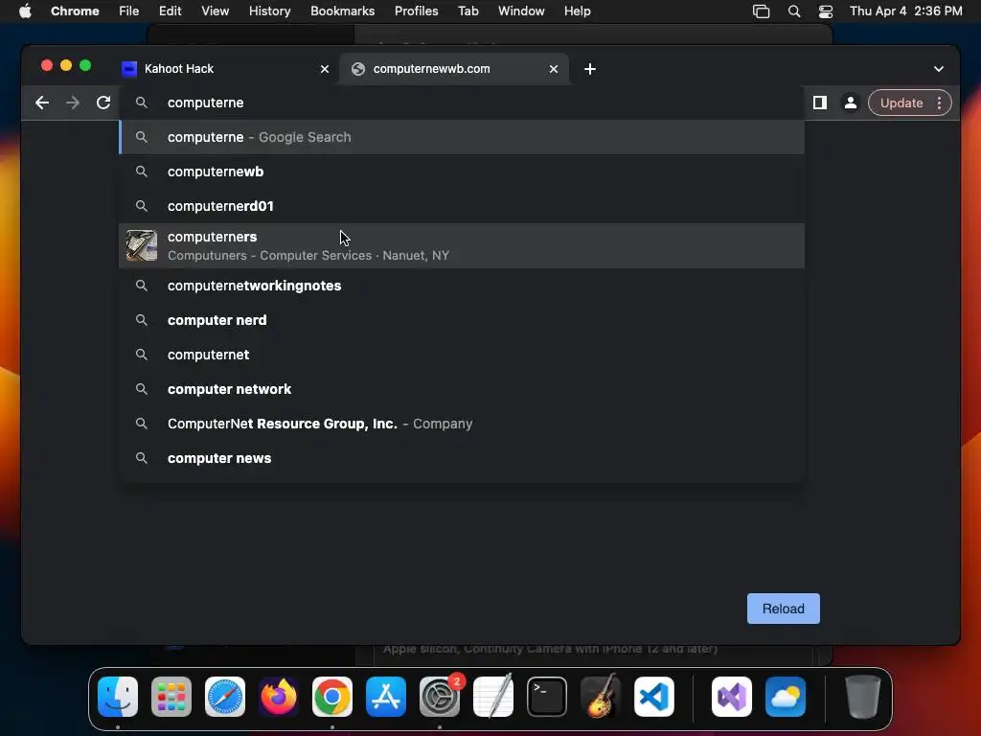Screen dimensions: 981x736
Task: Open the Tab menu
Action: click(x=468, y=11)
